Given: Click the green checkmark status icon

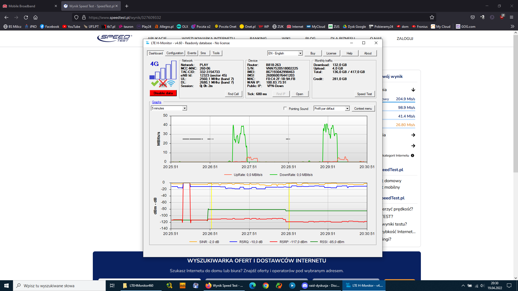Looking at the screenshot, I should click(155, 83).
